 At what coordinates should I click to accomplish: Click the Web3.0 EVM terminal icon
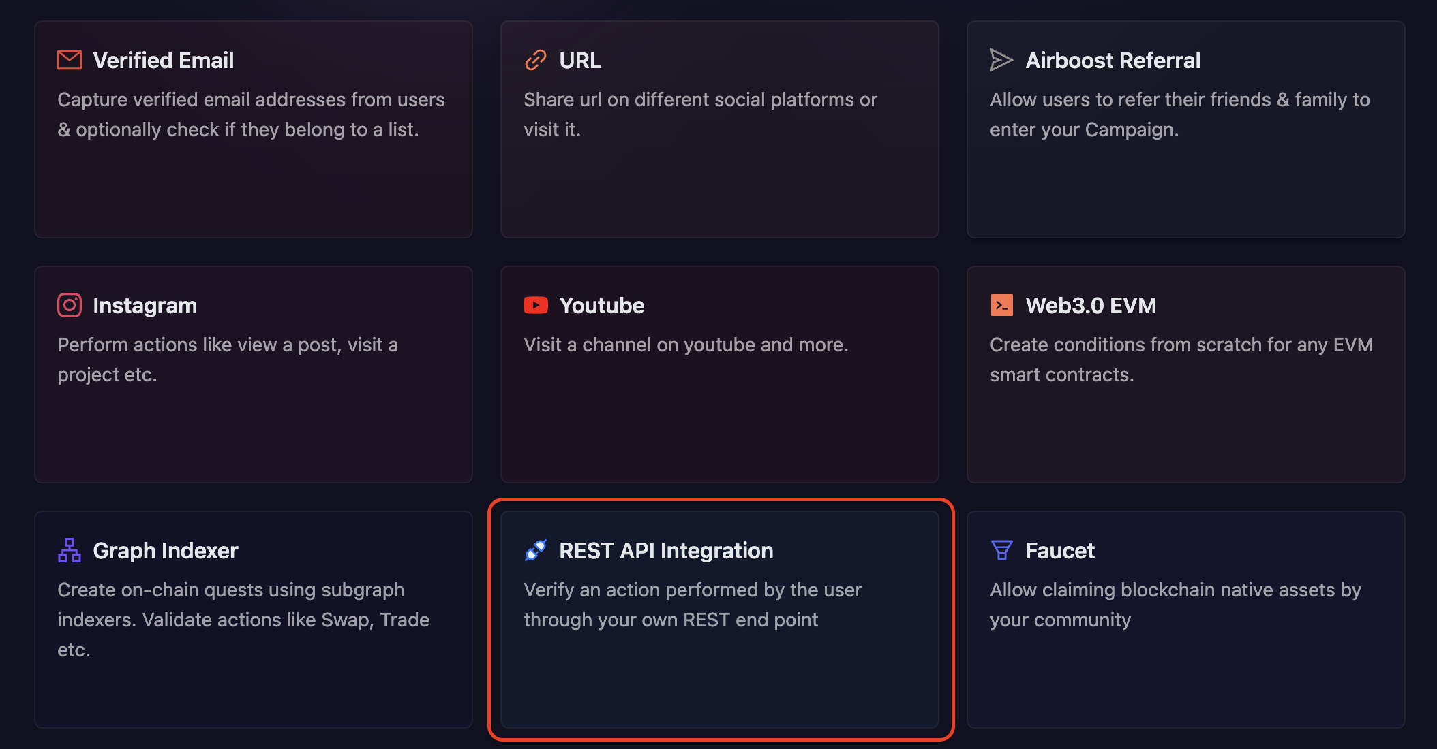tap(1001, 305)
